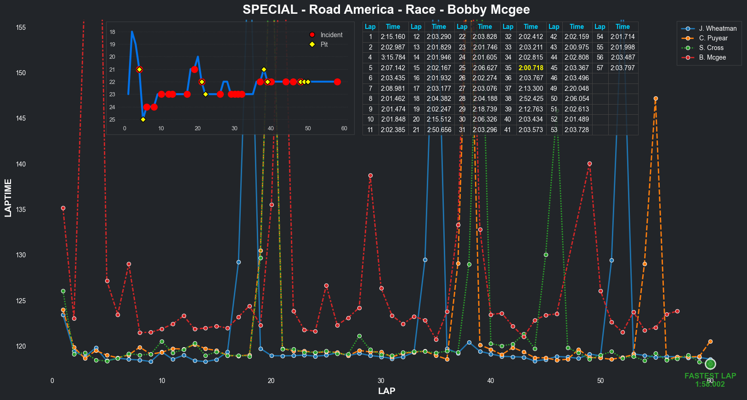Click the B. Mcgee legend line swatch

[688, 57]
